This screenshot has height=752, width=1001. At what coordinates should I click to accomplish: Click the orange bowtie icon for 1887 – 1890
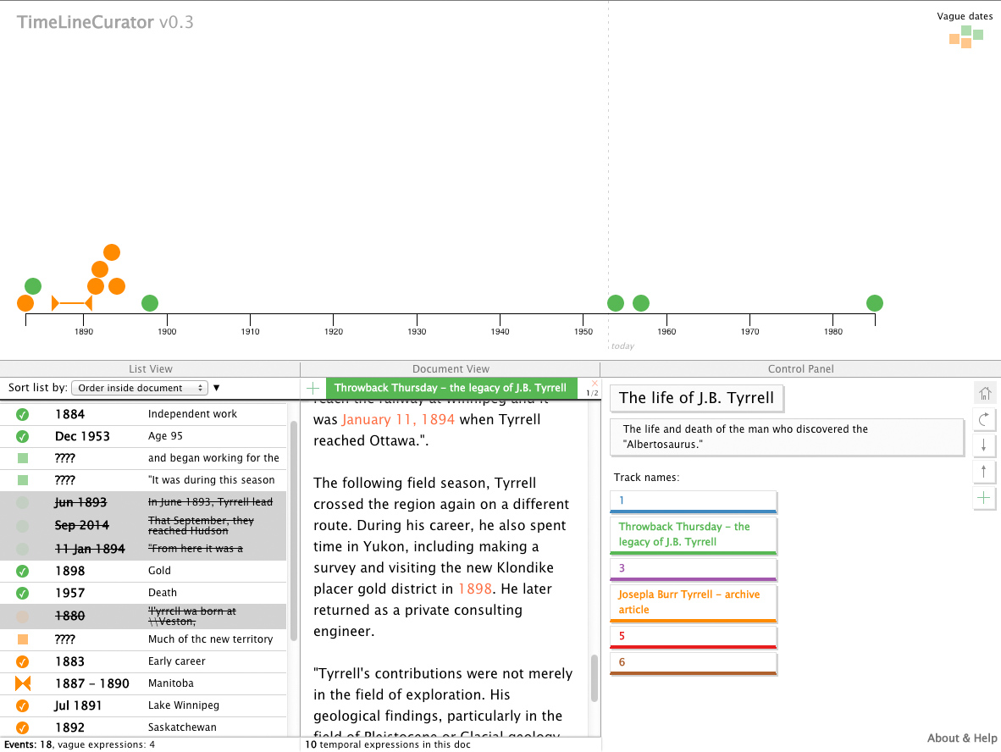[x=23, y=683]
